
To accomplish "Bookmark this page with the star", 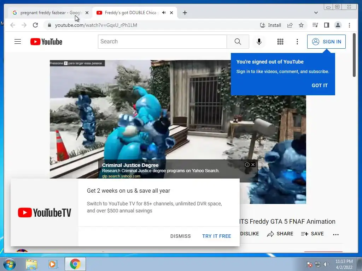I will pyautogui.click(x=301, y=25).
